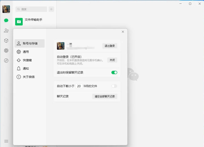Image resolution: width=204 pixels, height=147 pixels.
Task: Maximize the WeChat window
Action: coord(190,4)
